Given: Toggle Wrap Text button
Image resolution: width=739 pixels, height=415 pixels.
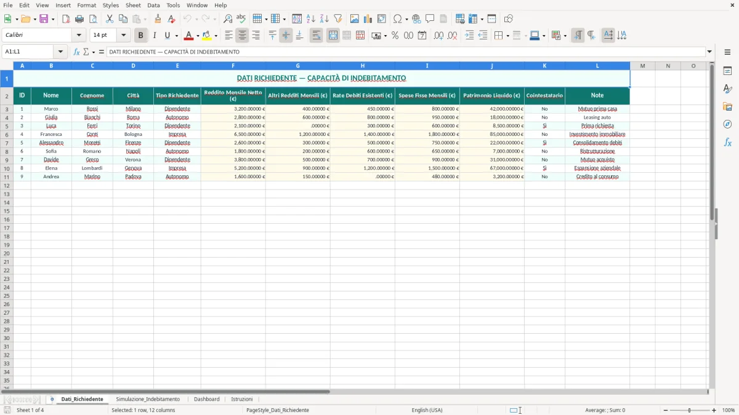Looking at the screenshot, I should coord(316,36).
